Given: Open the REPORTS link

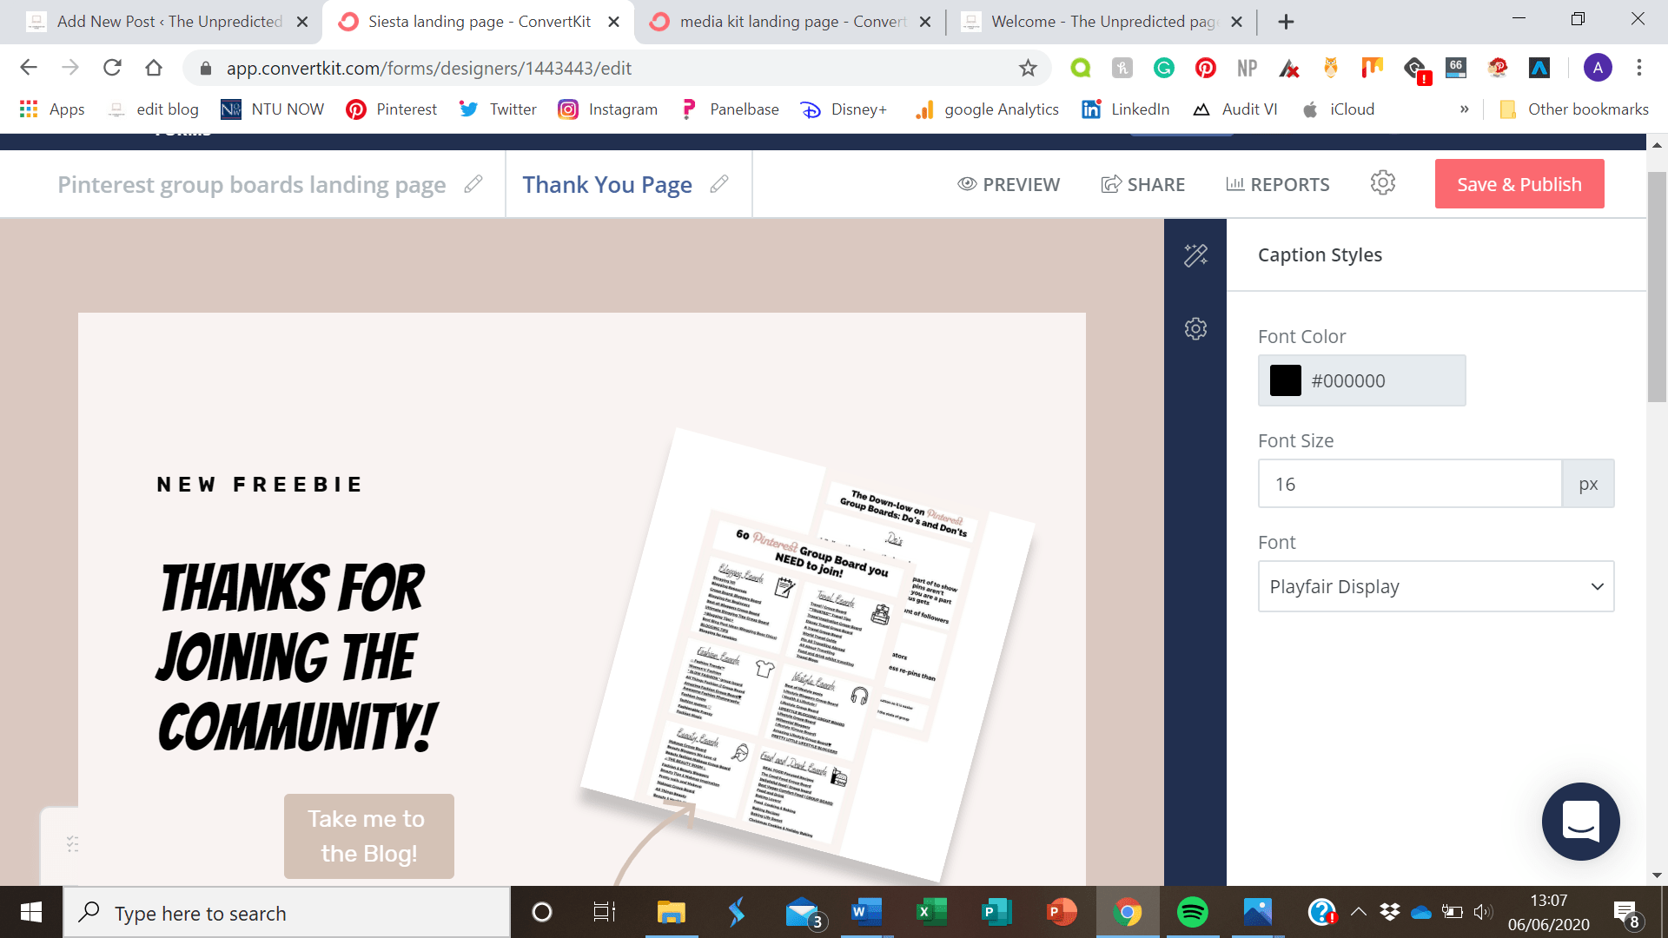Looking at the screenshot, I should [1277, 184].
